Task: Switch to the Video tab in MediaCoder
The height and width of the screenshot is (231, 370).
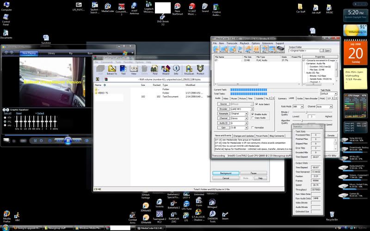Action: [226, 98]
